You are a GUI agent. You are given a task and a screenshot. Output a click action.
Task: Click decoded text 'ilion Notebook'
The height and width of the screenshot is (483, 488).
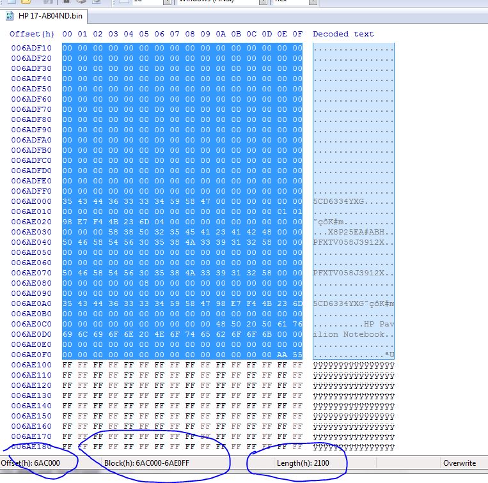pyautogui.click(x=349, y=334)
